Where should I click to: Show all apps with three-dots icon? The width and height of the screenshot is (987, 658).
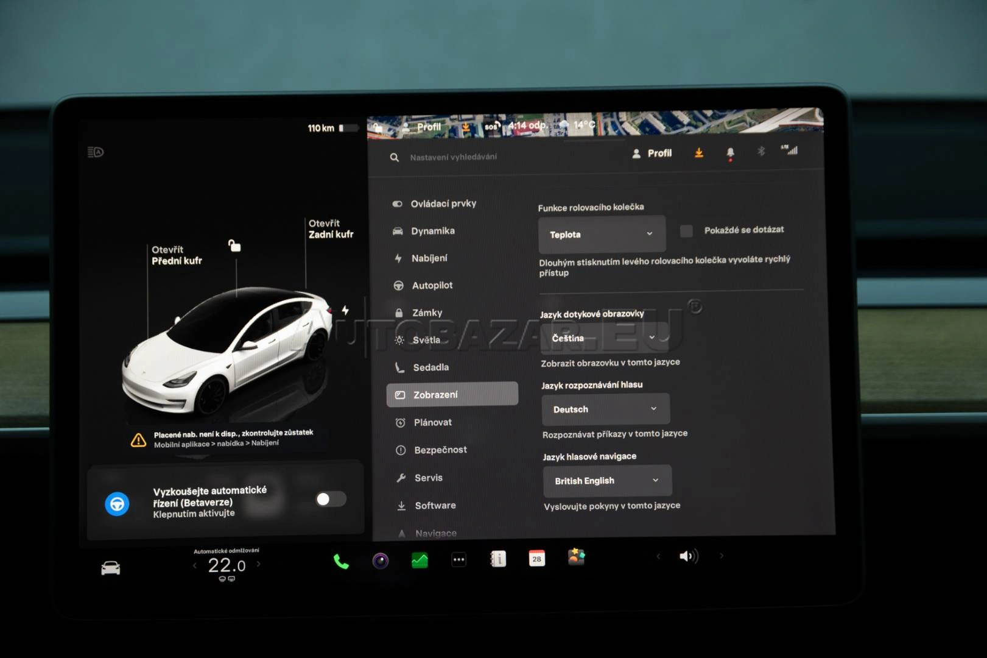(x=458, y=559)
